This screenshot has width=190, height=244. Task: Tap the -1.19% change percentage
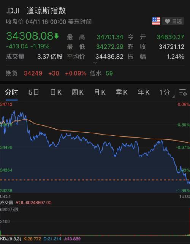tap(40, 46)
